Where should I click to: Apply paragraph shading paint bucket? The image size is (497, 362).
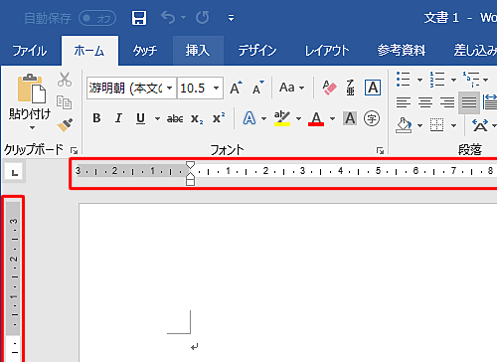[404, 125]
